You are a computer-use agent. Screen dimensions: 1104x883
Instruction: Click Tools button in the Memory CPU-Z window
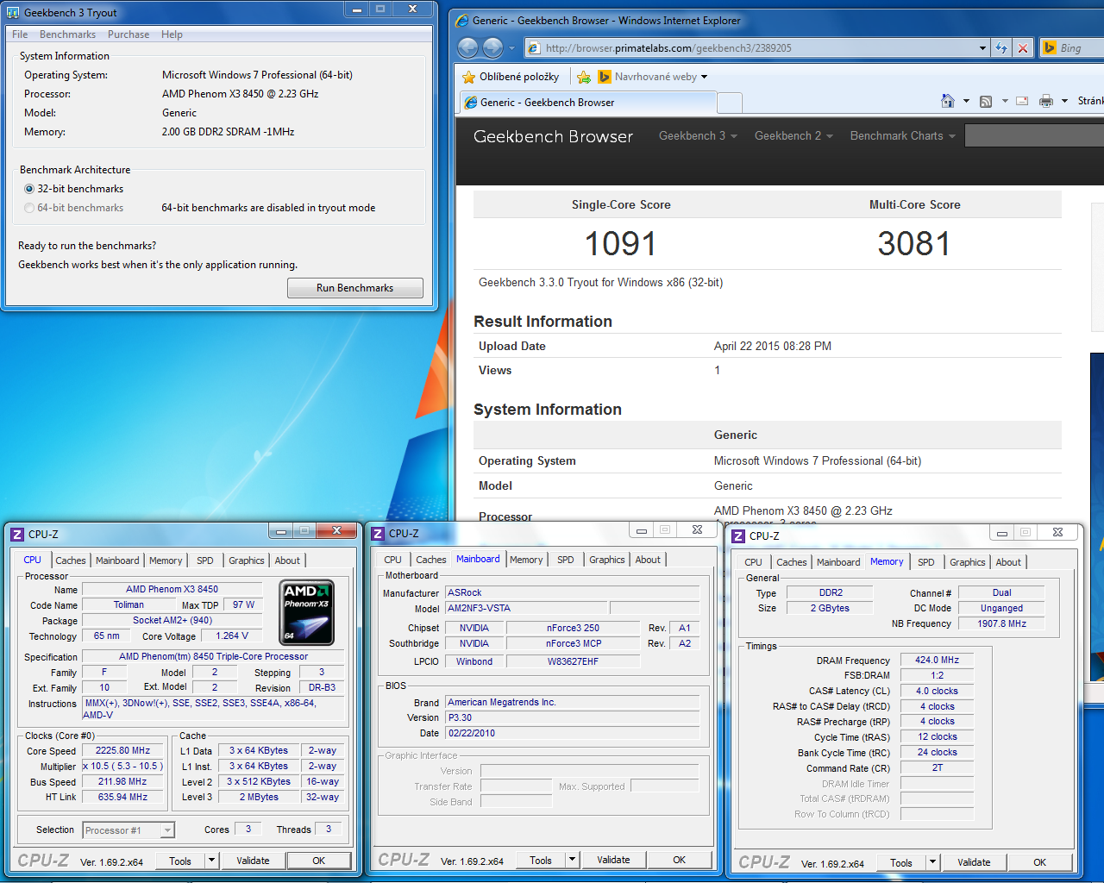click(x=901, y=862)
